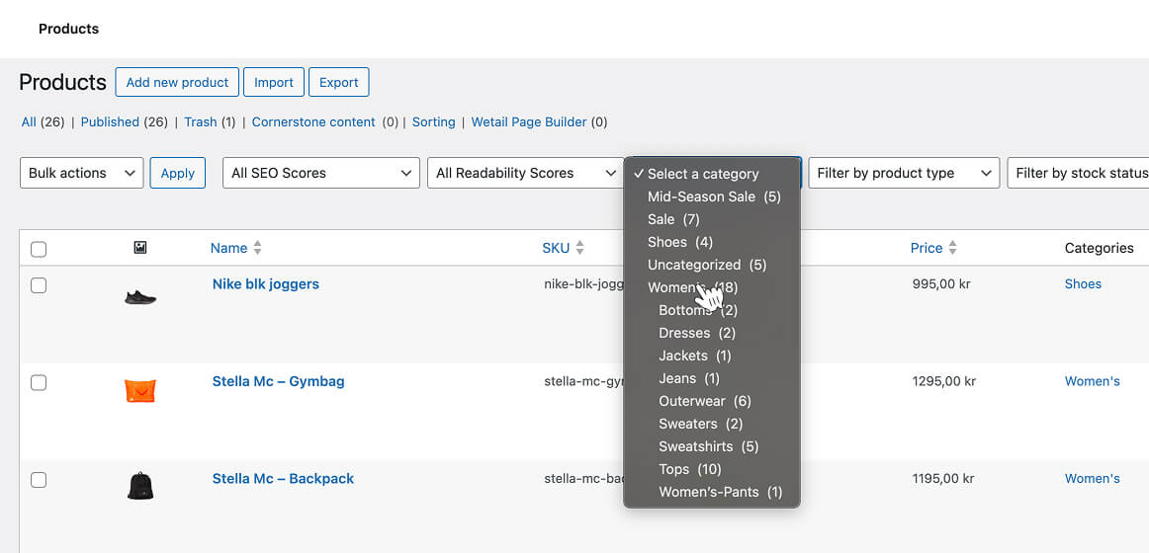Open the black Stella Mc Backpack thumbnail
1149x553 pixels.
140,486
